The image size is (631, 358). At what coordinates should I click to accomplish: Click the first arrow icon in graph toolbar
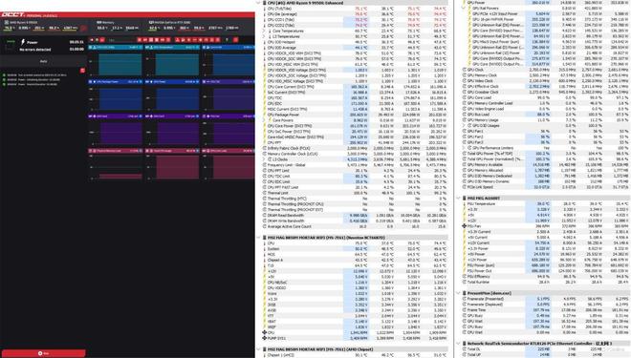92,40
